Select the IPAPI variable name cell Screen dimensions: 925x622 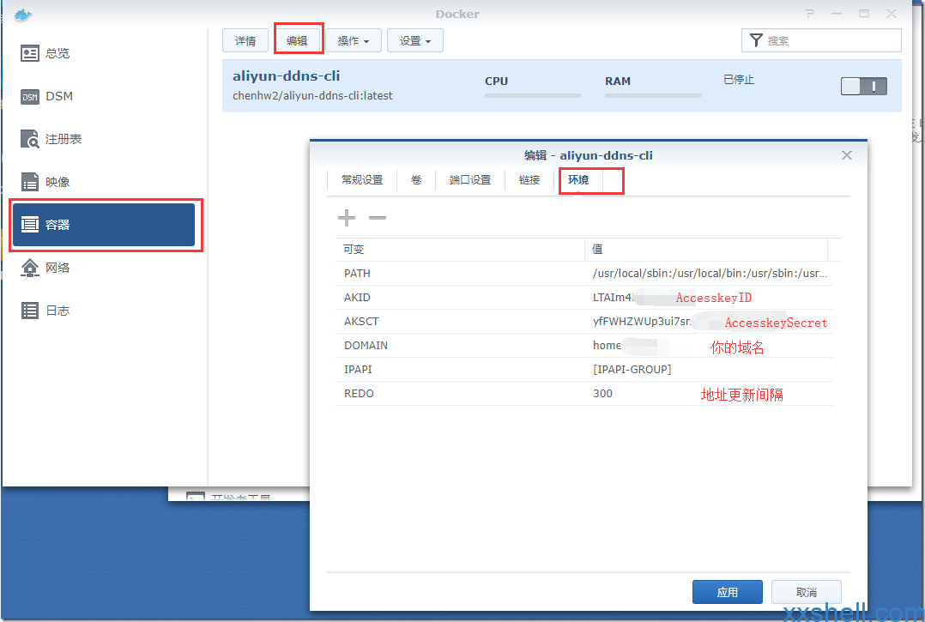coord(460,370)
